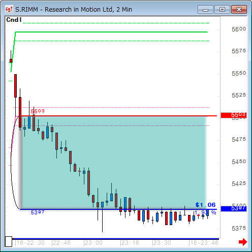Click the 23:30 time axis label
The image size is (252, 252).
pyautogui.click(x=162, y=243)
